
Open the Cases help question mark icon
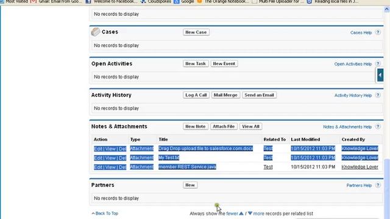[378, 32]
